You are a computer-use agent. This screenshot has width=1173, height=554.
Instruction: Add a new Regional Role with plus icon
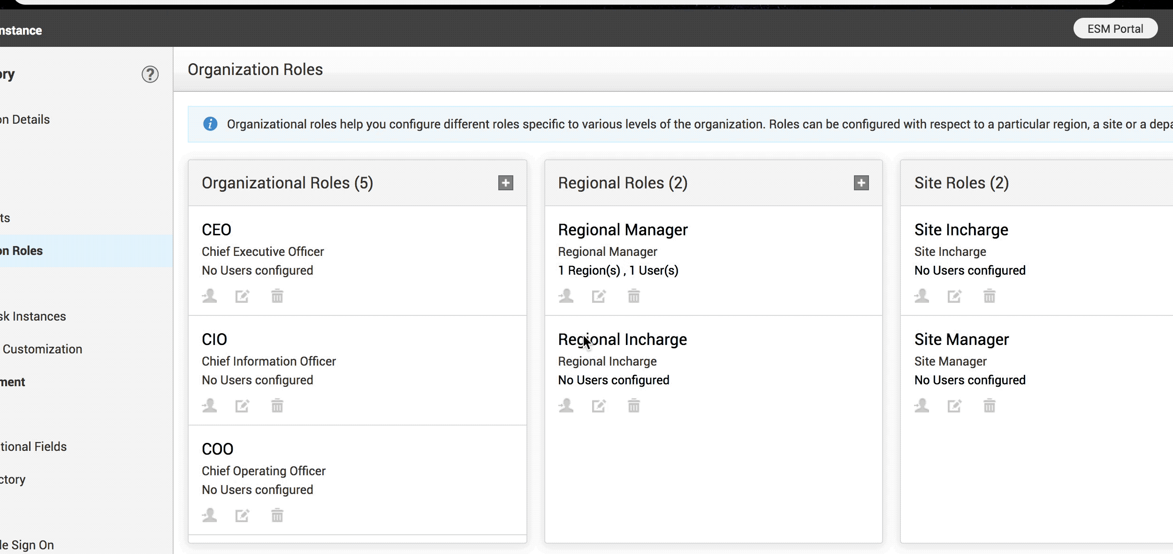click(x=861, y=183)
